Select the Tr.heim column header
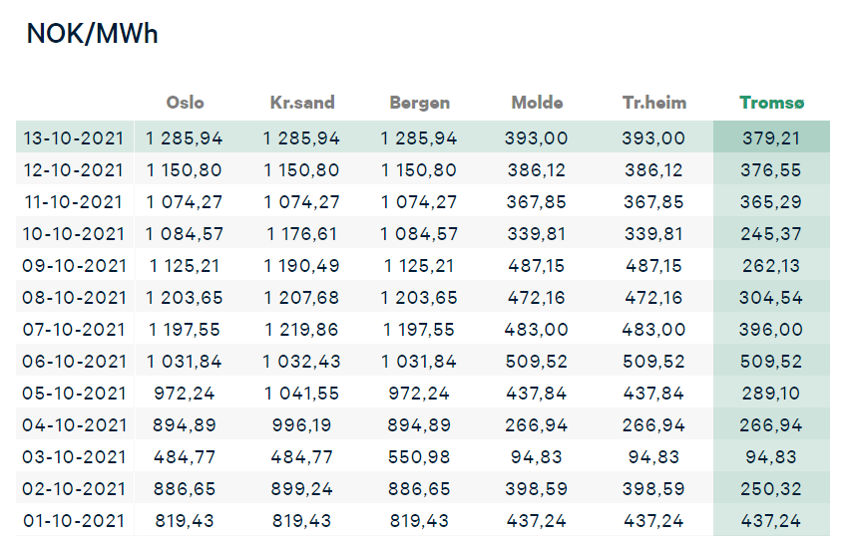Viewport: 849px width, 536px height. coord(654,103)
